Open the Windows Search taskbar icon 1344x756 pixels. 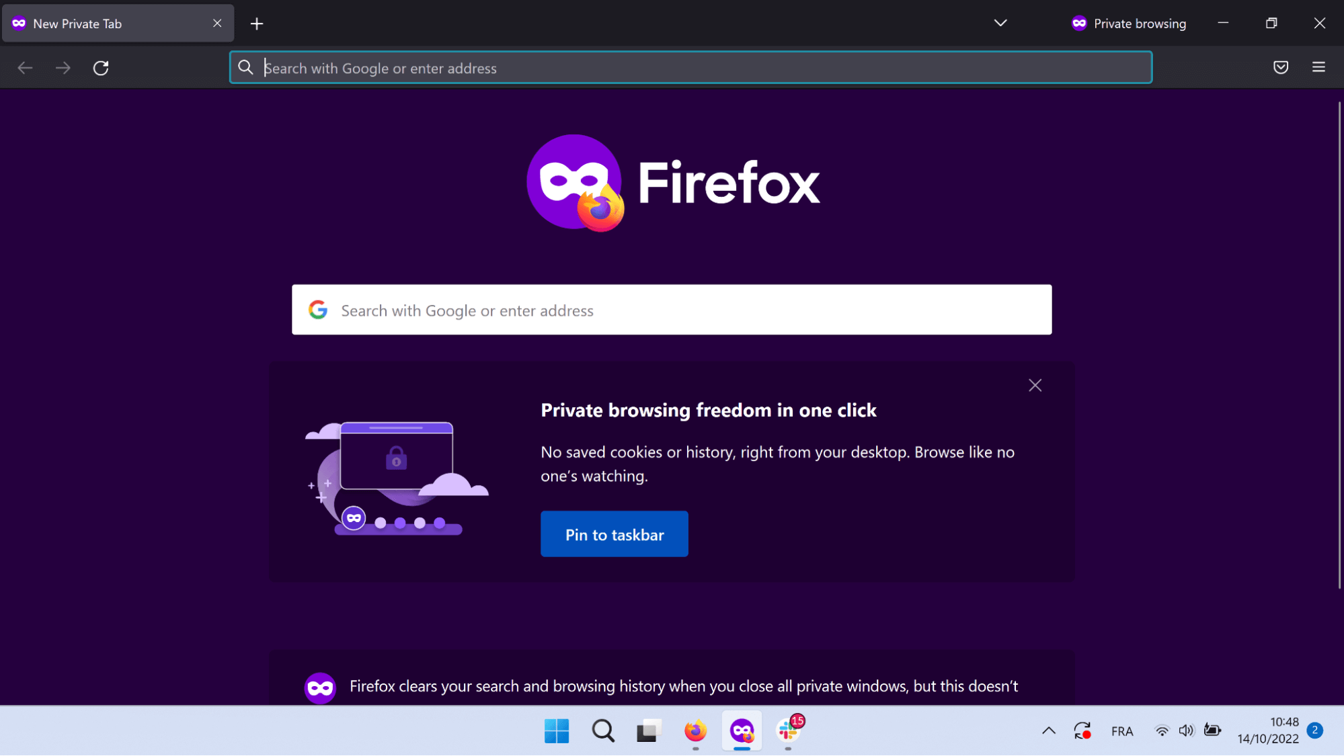604,732
